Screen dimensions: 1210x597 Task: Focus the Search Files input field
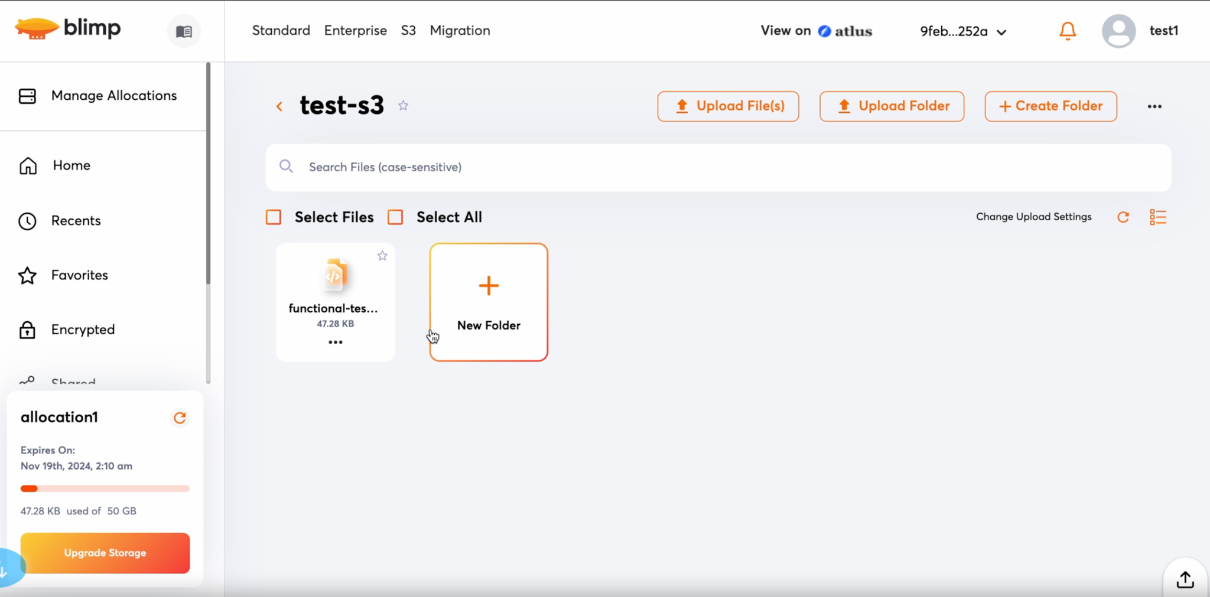coord(718,168)
